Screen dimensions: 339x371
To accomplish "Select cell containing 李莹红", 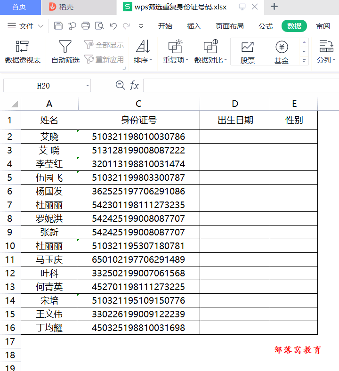I will pos(49,164).
